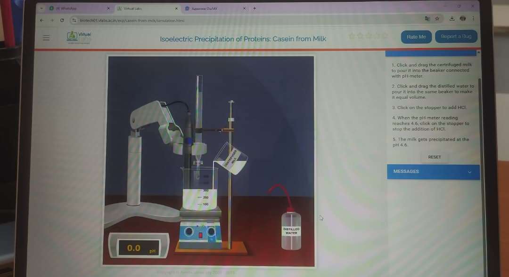
Task: Bookmark this page with the star icon
Action: tap(437, 19)
